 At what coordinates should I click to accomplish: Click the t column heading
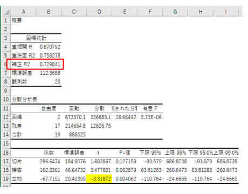tap(98, 153)
